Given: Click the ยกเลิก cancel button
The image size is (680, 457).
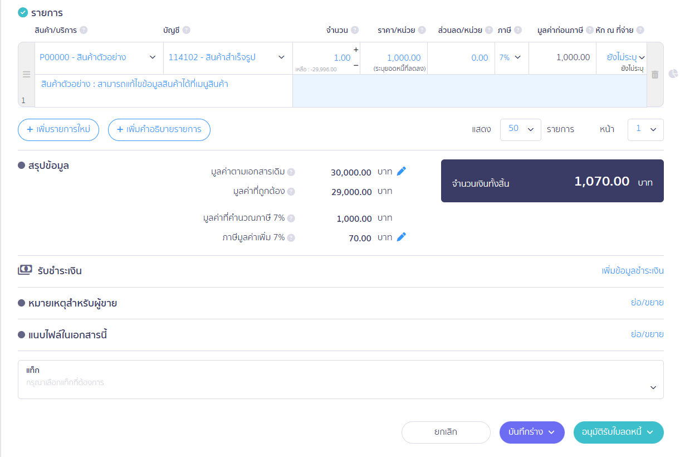Looking at the screenshot, I should (446, 432).
